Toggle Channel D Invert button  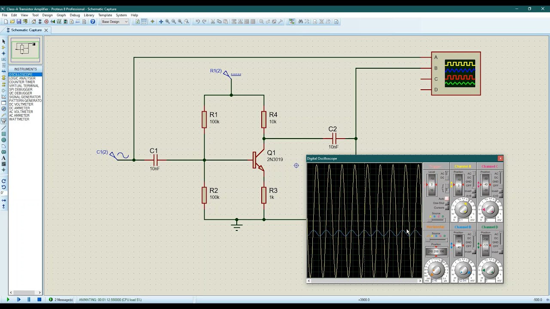(501, 251)
